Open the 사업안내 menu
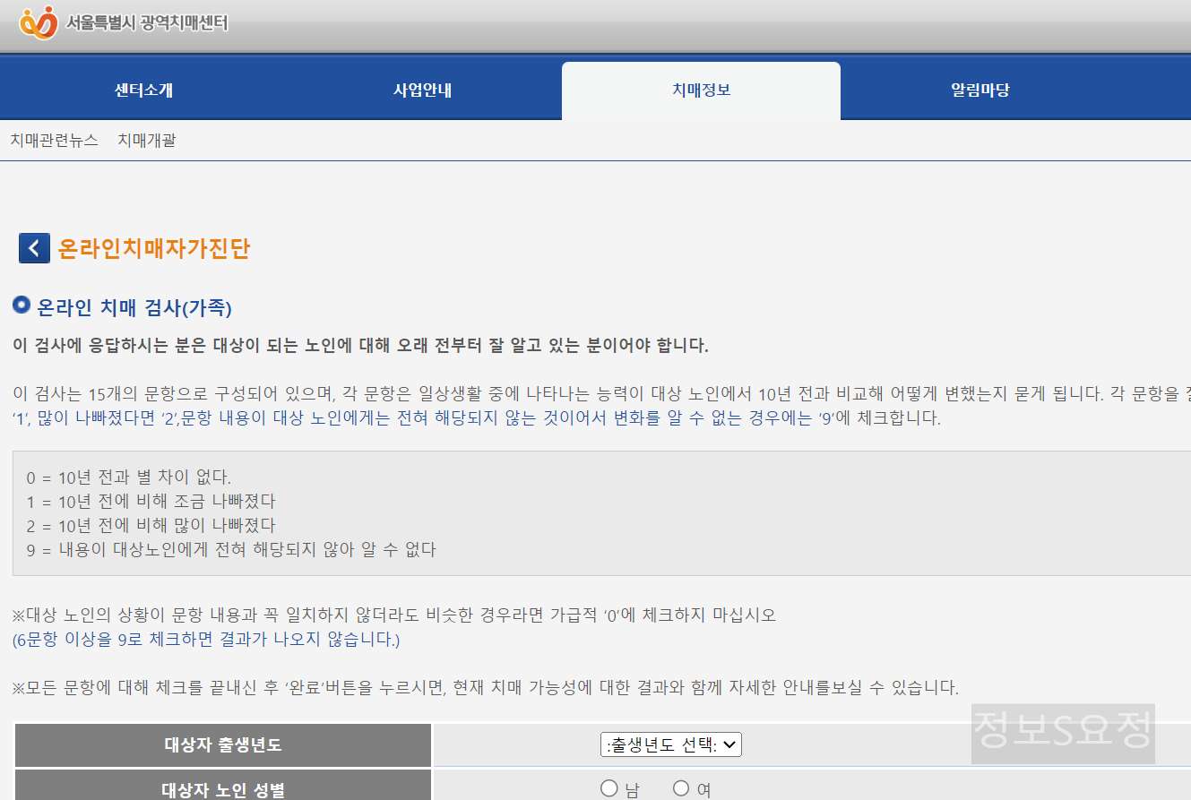 pyautogui.click(x=422, y=89)
